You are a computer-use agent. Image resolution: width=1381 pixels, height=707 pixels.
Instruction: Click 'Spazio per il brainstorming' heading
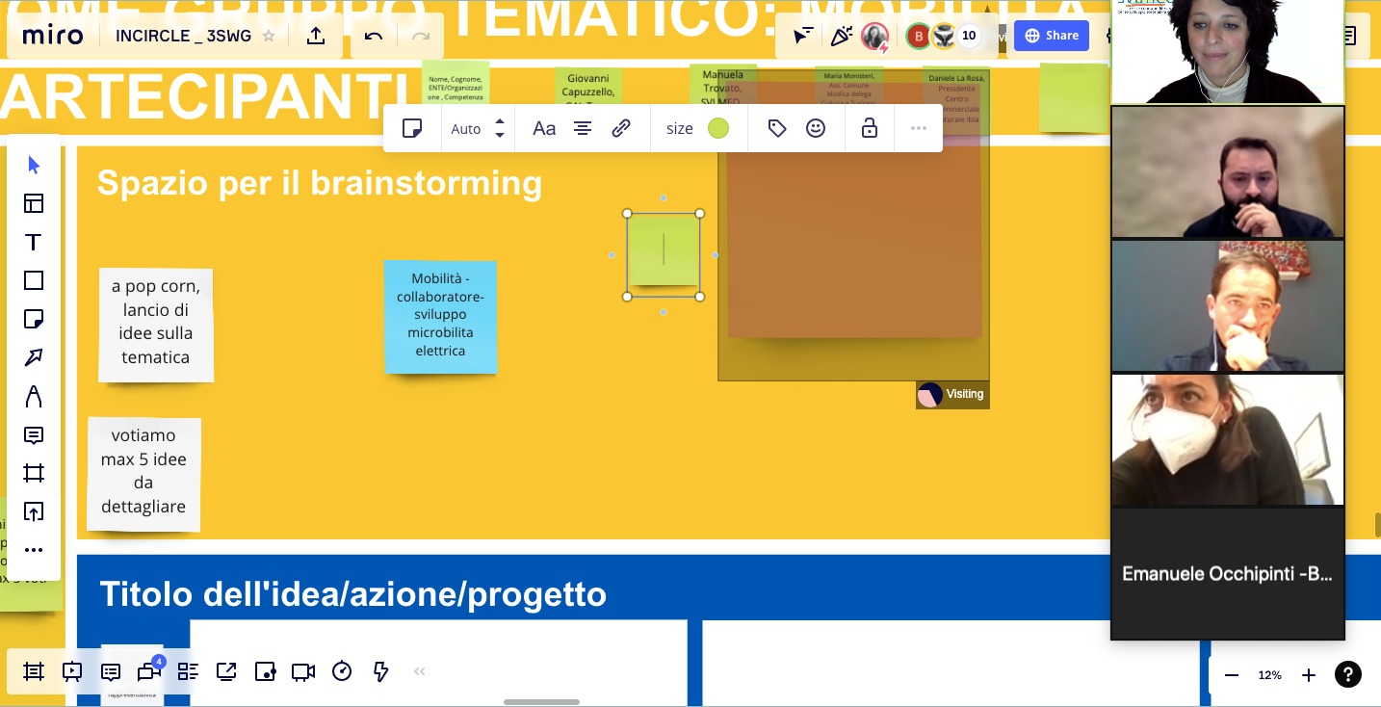point(320,183)
